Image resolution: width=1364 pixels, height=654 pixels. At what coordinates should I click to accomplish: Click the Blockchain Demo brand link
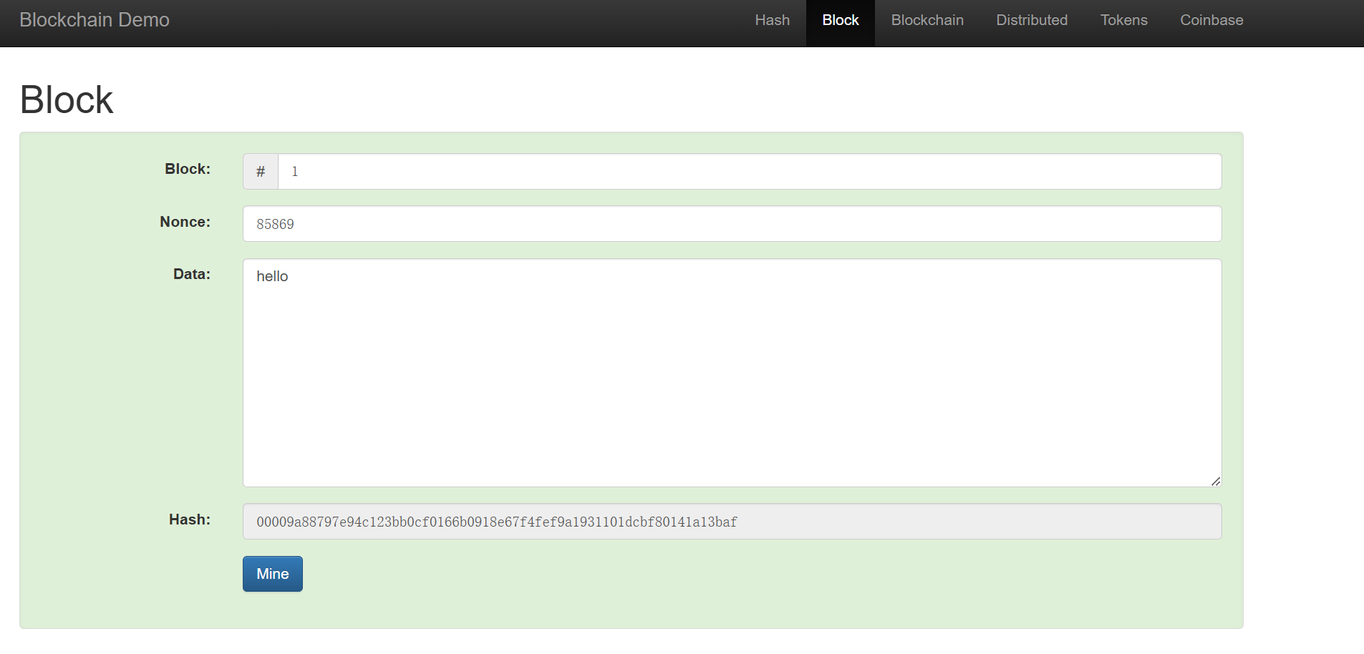[x=95, y=20]
